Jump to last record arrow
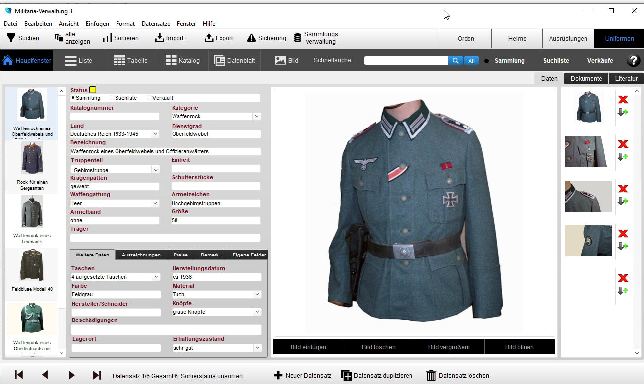 pyautogui.click(x=97, y=375)
